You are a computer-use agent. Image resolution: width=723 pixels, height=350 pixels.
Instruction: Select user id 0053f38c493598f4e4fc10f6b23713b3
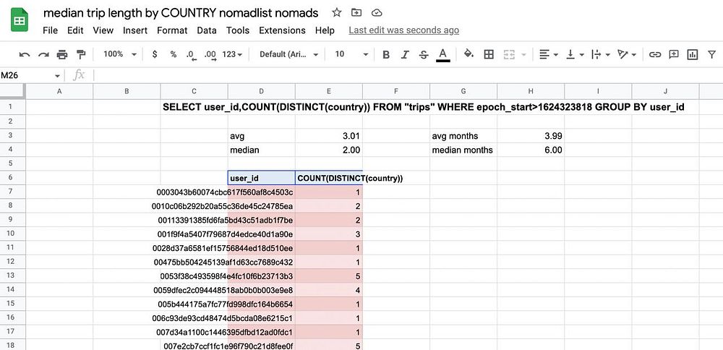pyautogui.click(x=226, y=277)
